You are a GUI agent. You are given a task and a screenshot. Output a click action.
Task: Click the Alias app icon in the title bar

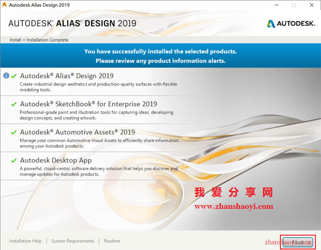click(4, 5)
